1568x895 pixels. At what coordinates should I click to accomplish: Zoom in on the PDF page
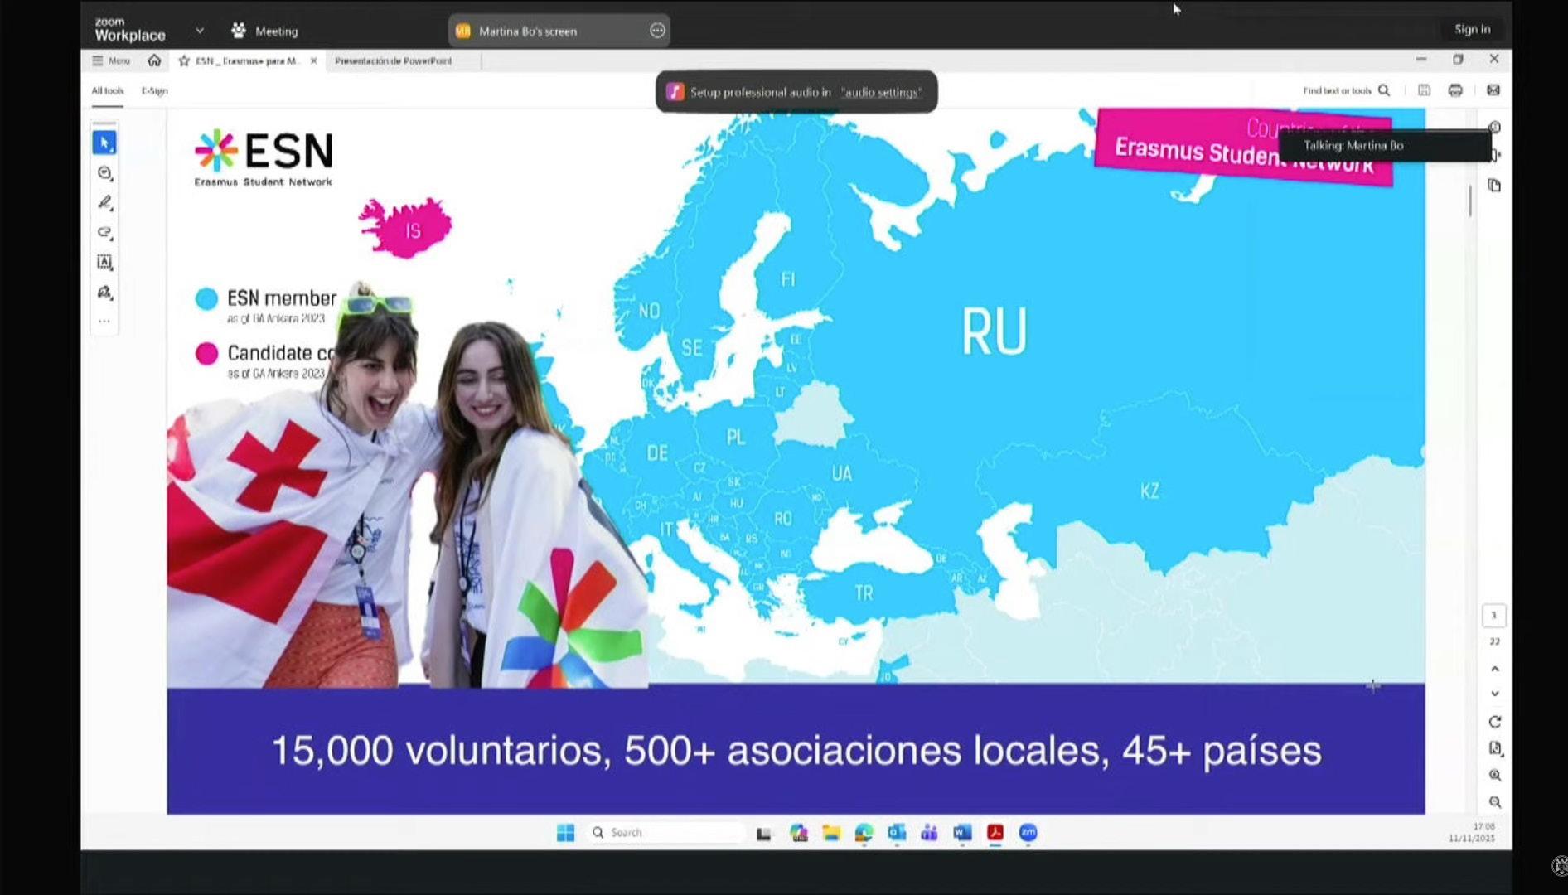(1495, 775)
